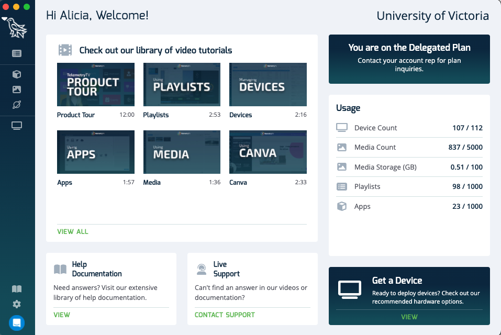Click the Help Documentation book icon

tap(60, 269)
